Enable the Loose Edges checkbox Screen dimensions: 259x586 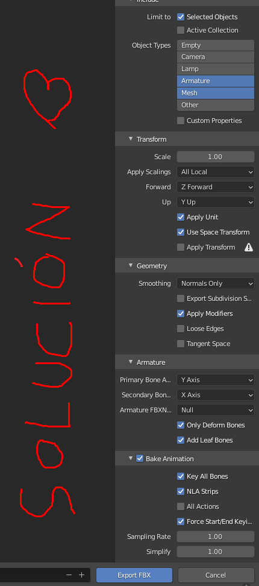coord(181,329)
